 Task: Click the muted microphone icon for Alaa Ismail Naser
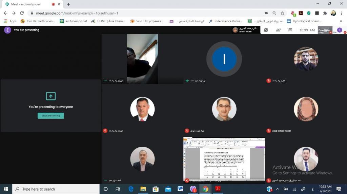[269, 131]
